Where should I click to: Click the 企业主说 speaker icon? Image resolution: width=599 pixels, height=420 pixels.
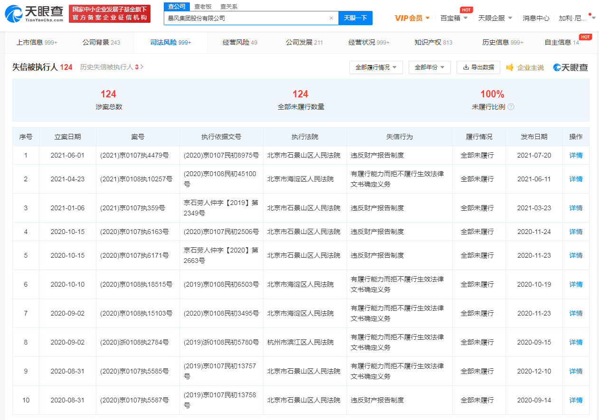pos(510,67)
